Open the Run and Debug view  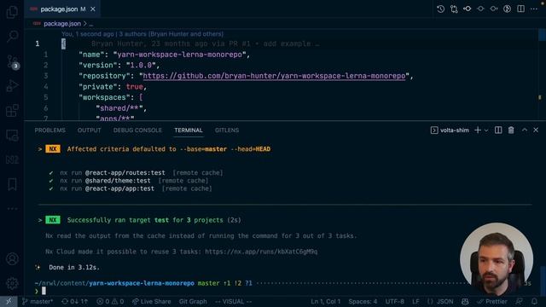(x=12, y=85)
